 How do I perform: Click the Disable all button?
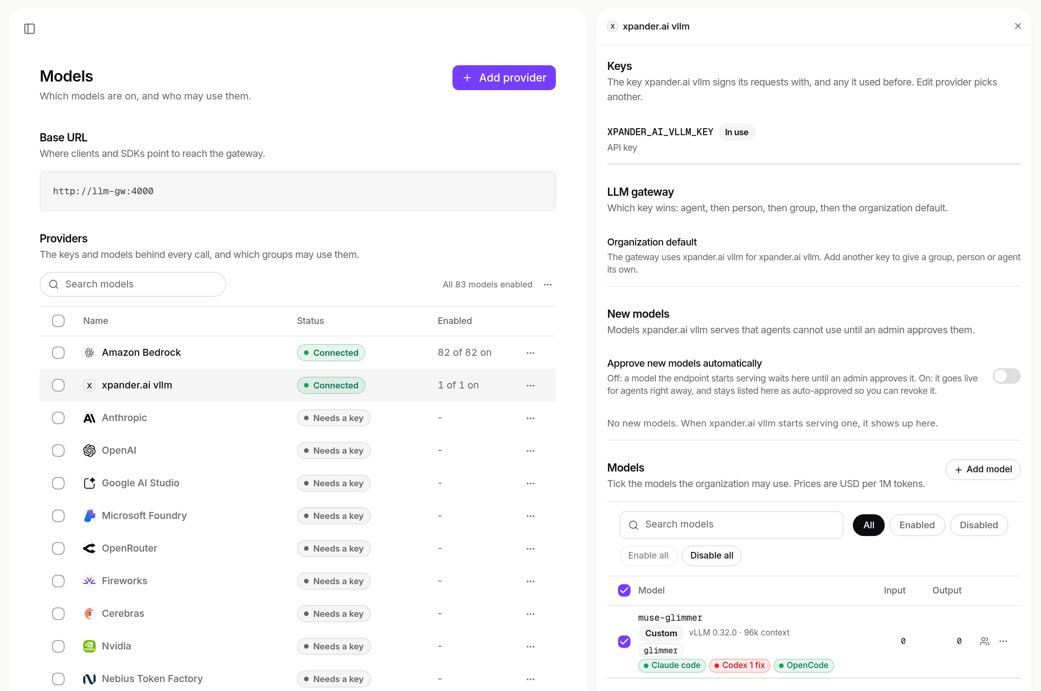tap(711, 555)
